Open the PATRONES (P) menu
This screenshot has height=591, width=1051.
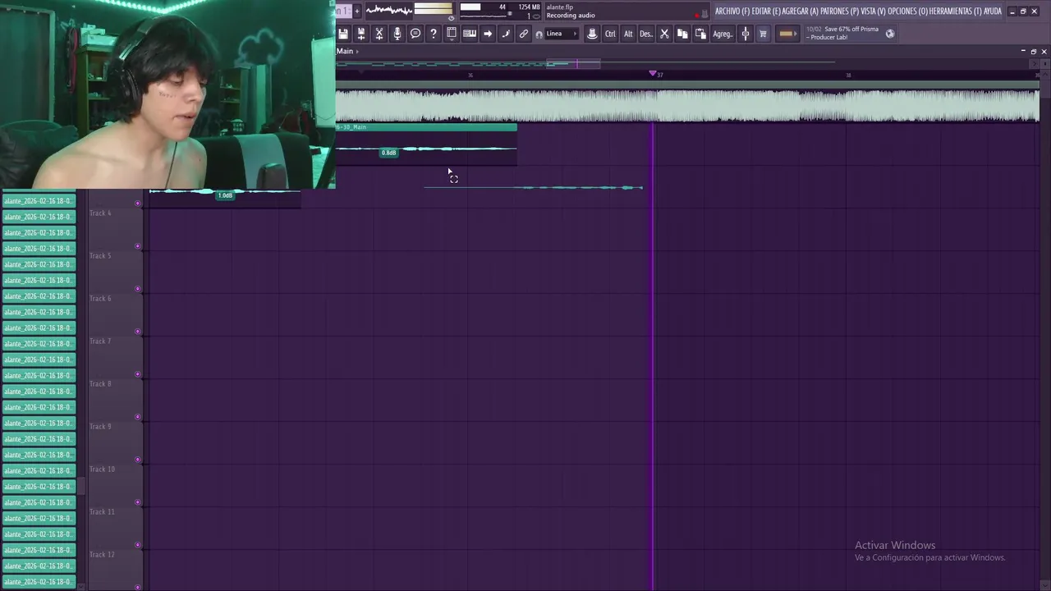pyautogui.click(x=839, y=11)
